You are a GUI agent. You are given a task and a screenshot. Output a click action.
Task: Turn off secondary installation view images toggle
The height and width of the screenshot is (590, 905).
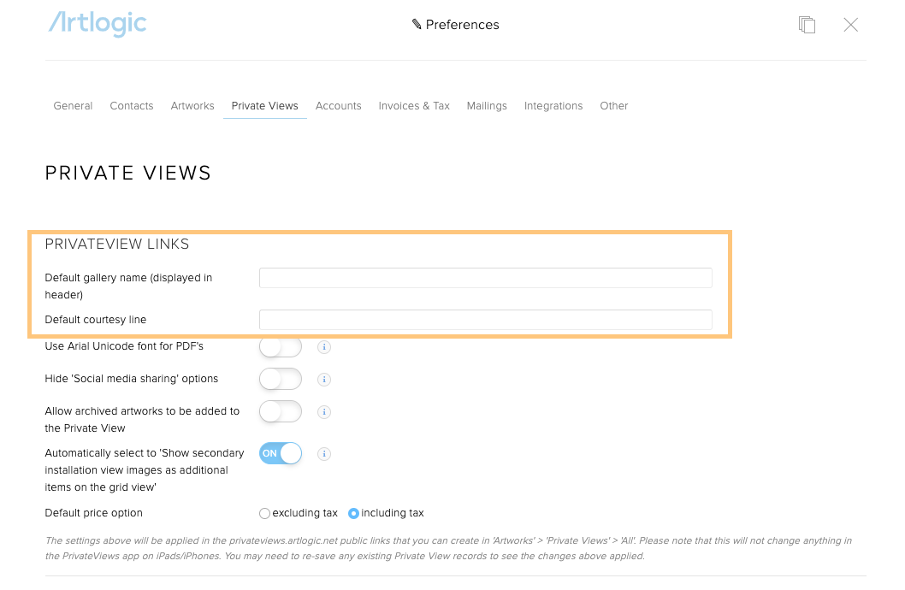[x=281, y=453]
